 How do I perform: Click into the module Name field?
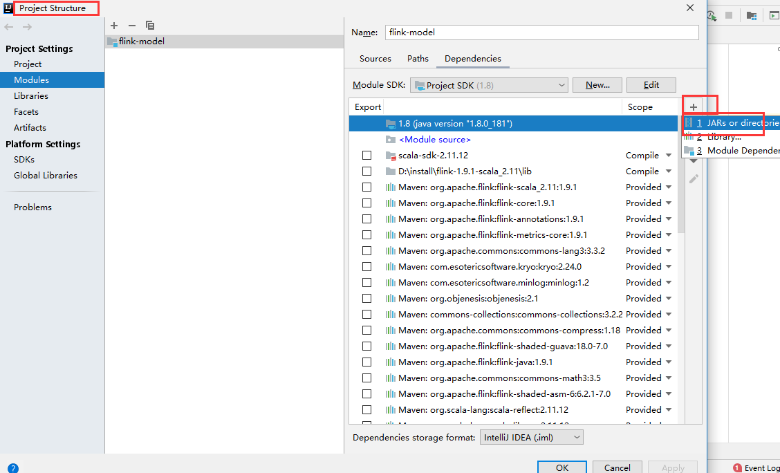coord(541,33)
